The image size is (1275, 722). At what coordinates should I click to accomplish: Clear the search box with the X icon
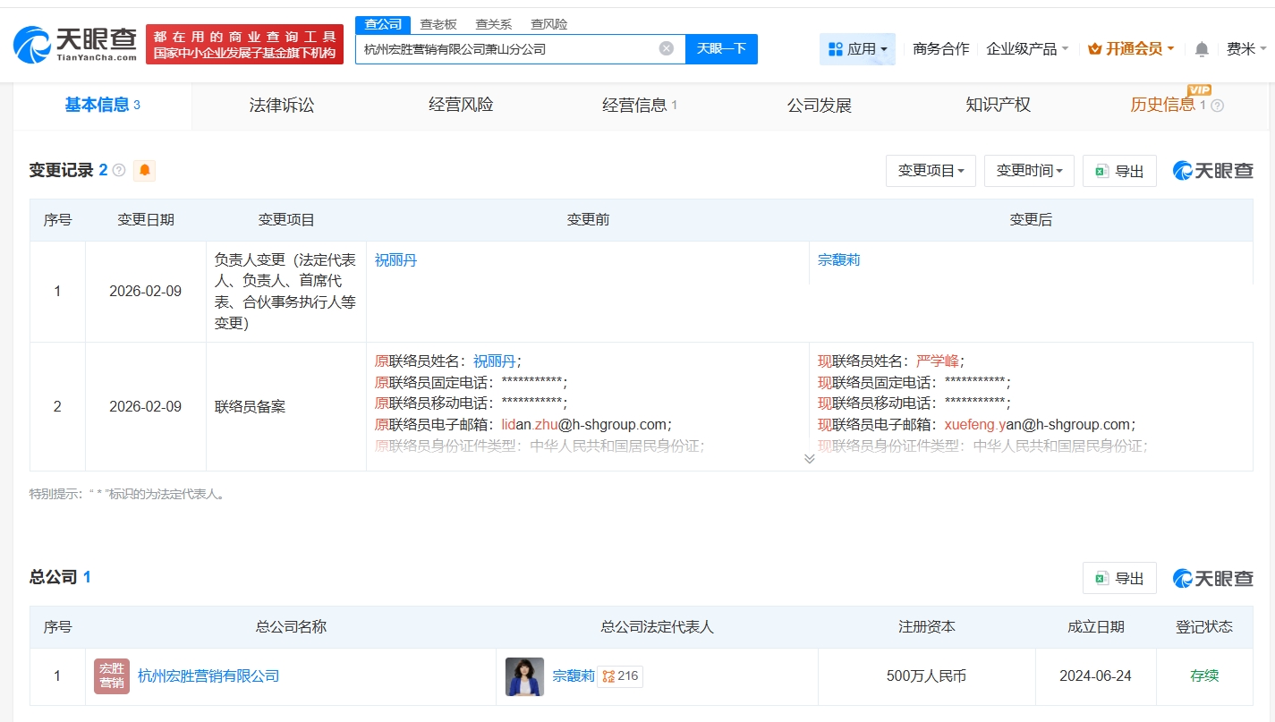[666, 48]
